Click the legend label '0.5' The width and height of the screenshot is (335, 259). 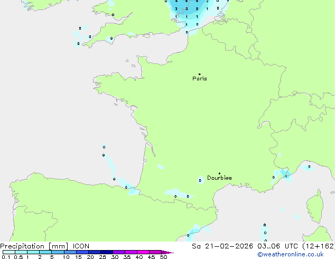click(18, 257)
